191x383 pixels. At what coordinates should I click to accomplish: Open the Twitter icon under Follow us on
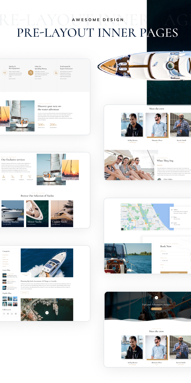click(x=8, y=313)
